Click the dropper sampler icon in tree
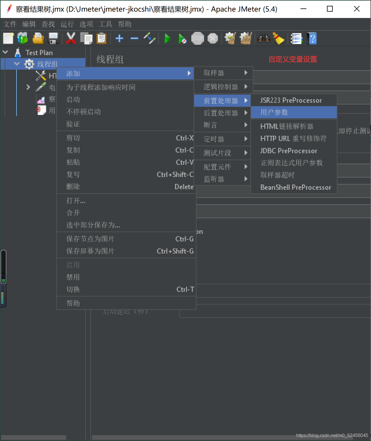The height and width of the screenshot is (441, 371). point(41,87)
